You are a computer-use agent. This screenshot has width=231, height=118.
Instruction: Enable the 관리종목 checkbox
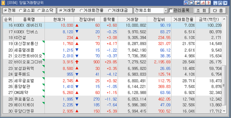[171, 11]
